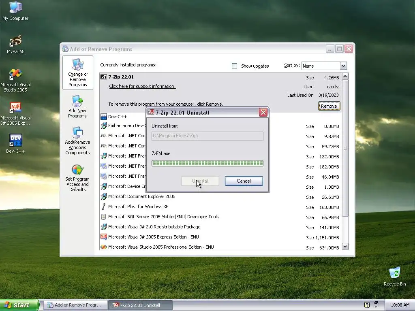Click the 1,151.00MB size value
415x311 pixels.
coord(327,238)
